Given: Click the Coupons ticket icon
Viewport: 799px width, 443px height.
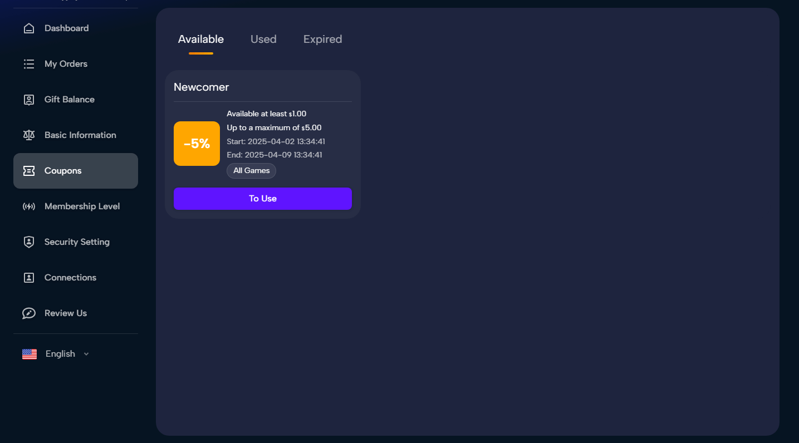Looking at the screenshot, I should [29, 171].
